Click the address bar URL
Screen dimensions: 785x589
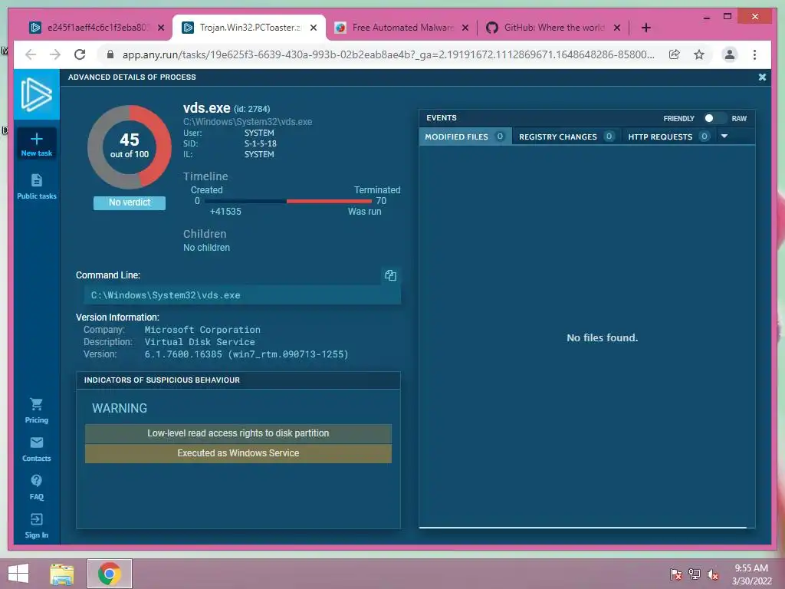tap(388, 54)
